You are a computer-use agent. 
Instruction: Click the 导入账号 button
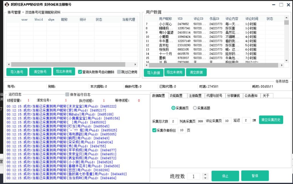(x=17, y=72)
